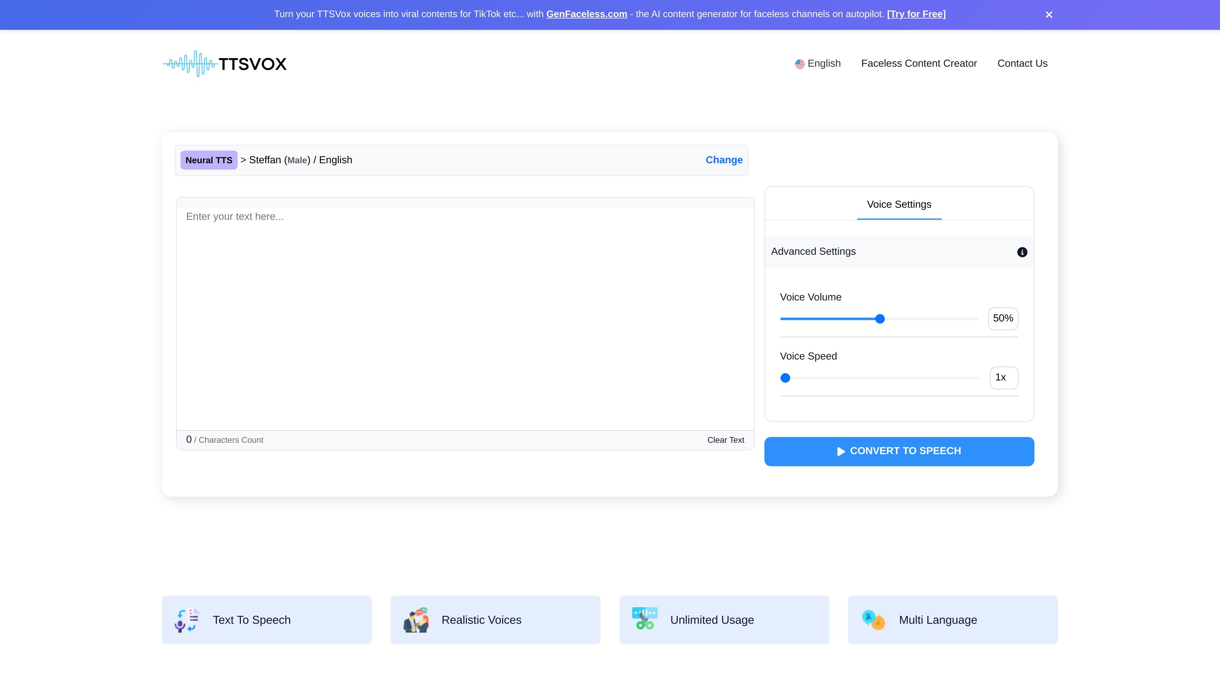The height and width of the screenshot is (686, 1220).
Task: Click the Unlimited Usage scissors icon
Action: pyautogui.click(x=645, y=619)
